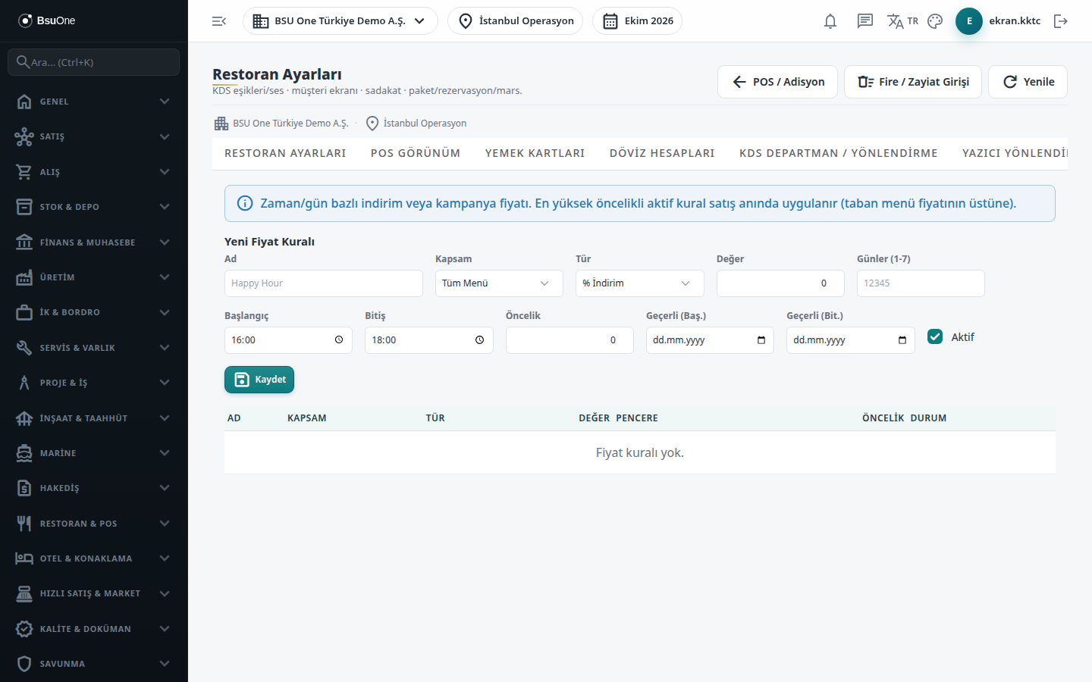Image resolution: width=1092 pixels, height=682 pixels.
Task: Collapse the sidebar menu toggle icon
Action: pos(219,21)
